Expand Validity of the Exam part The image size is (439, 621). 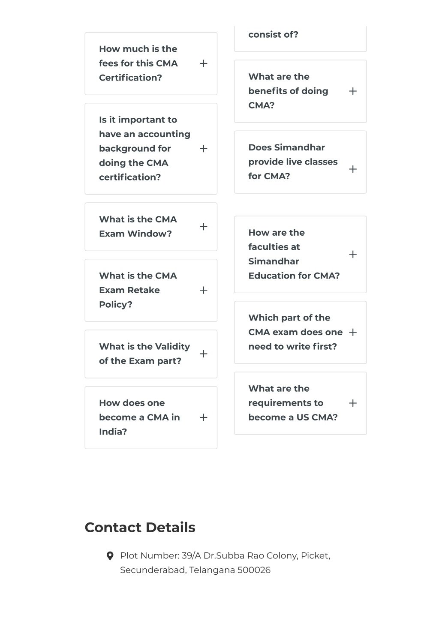click(204, 354)
